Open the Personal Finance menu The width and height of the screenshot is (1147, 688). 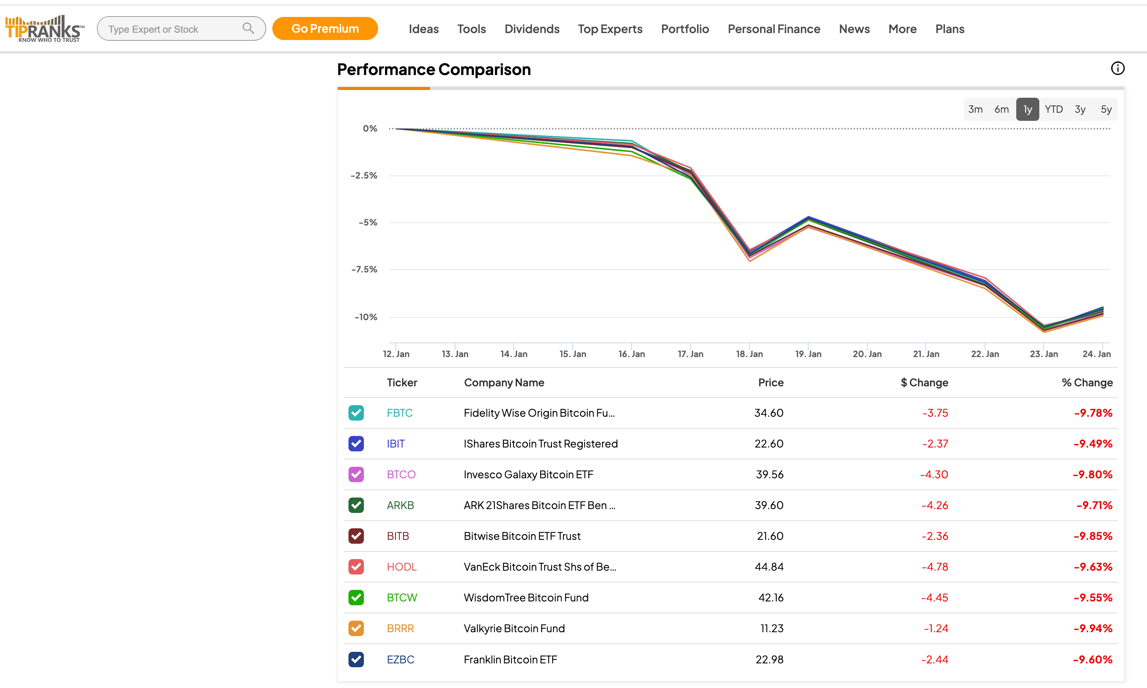pos(774,29)
